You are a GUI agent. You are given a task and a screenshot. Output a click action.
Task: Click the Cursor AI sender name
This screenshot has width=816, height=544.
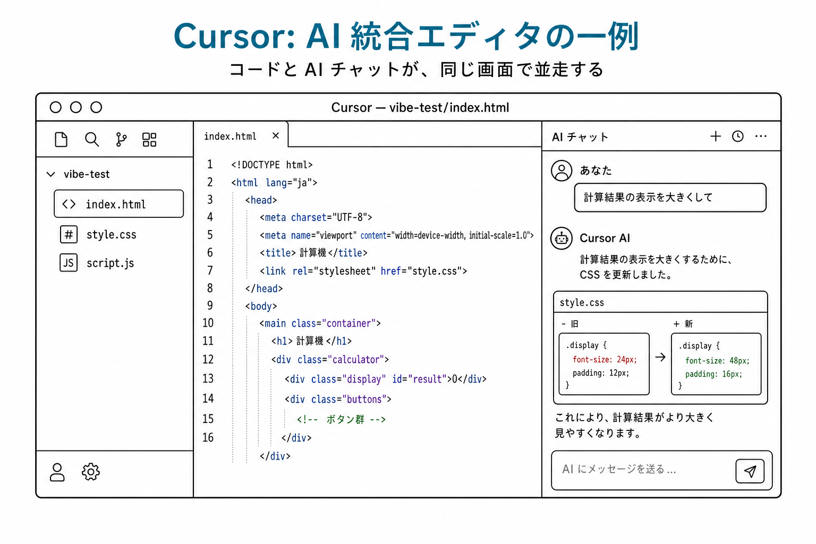coord(605,238)
